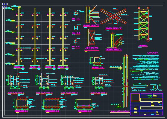Click the Foundation F-3 section drawing

pyautogui.click(x=84, y=104)
